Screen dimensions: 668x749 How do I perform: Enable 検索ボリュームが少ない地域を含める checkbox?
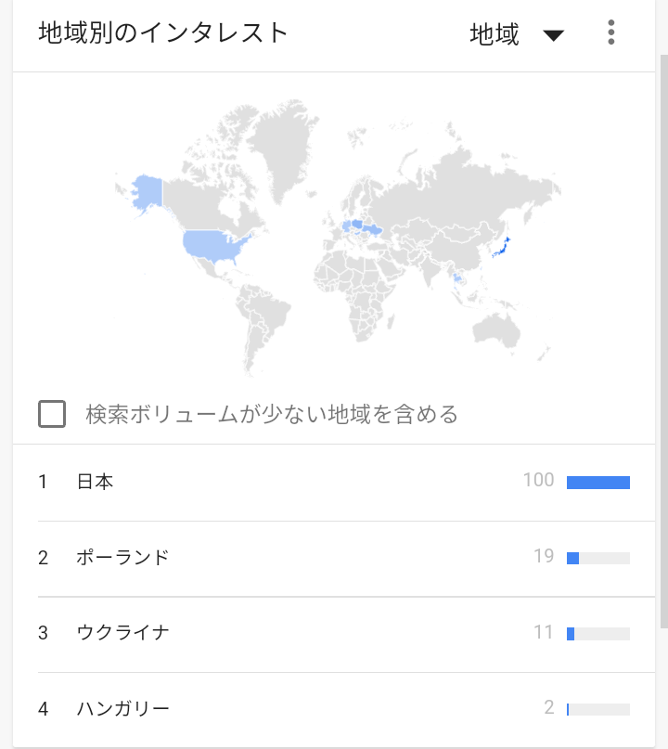pyautogui.click(x=52, y=414)
